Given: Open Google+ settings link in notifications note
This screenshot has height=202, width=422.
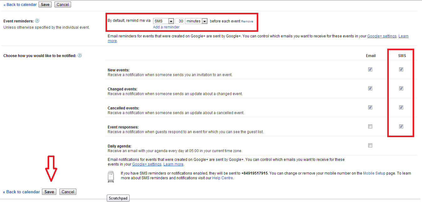Looking at the screenshot, I should [147, 164].
